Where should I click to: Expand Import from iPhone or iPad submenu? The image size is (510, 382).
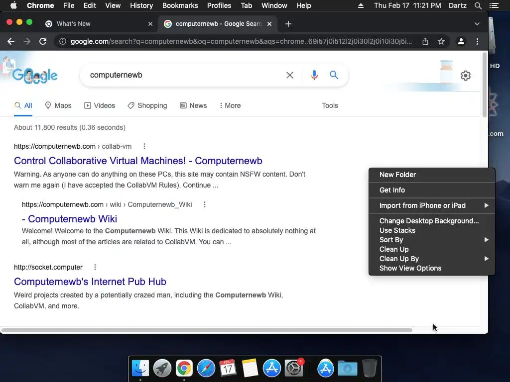click(432, 205)
